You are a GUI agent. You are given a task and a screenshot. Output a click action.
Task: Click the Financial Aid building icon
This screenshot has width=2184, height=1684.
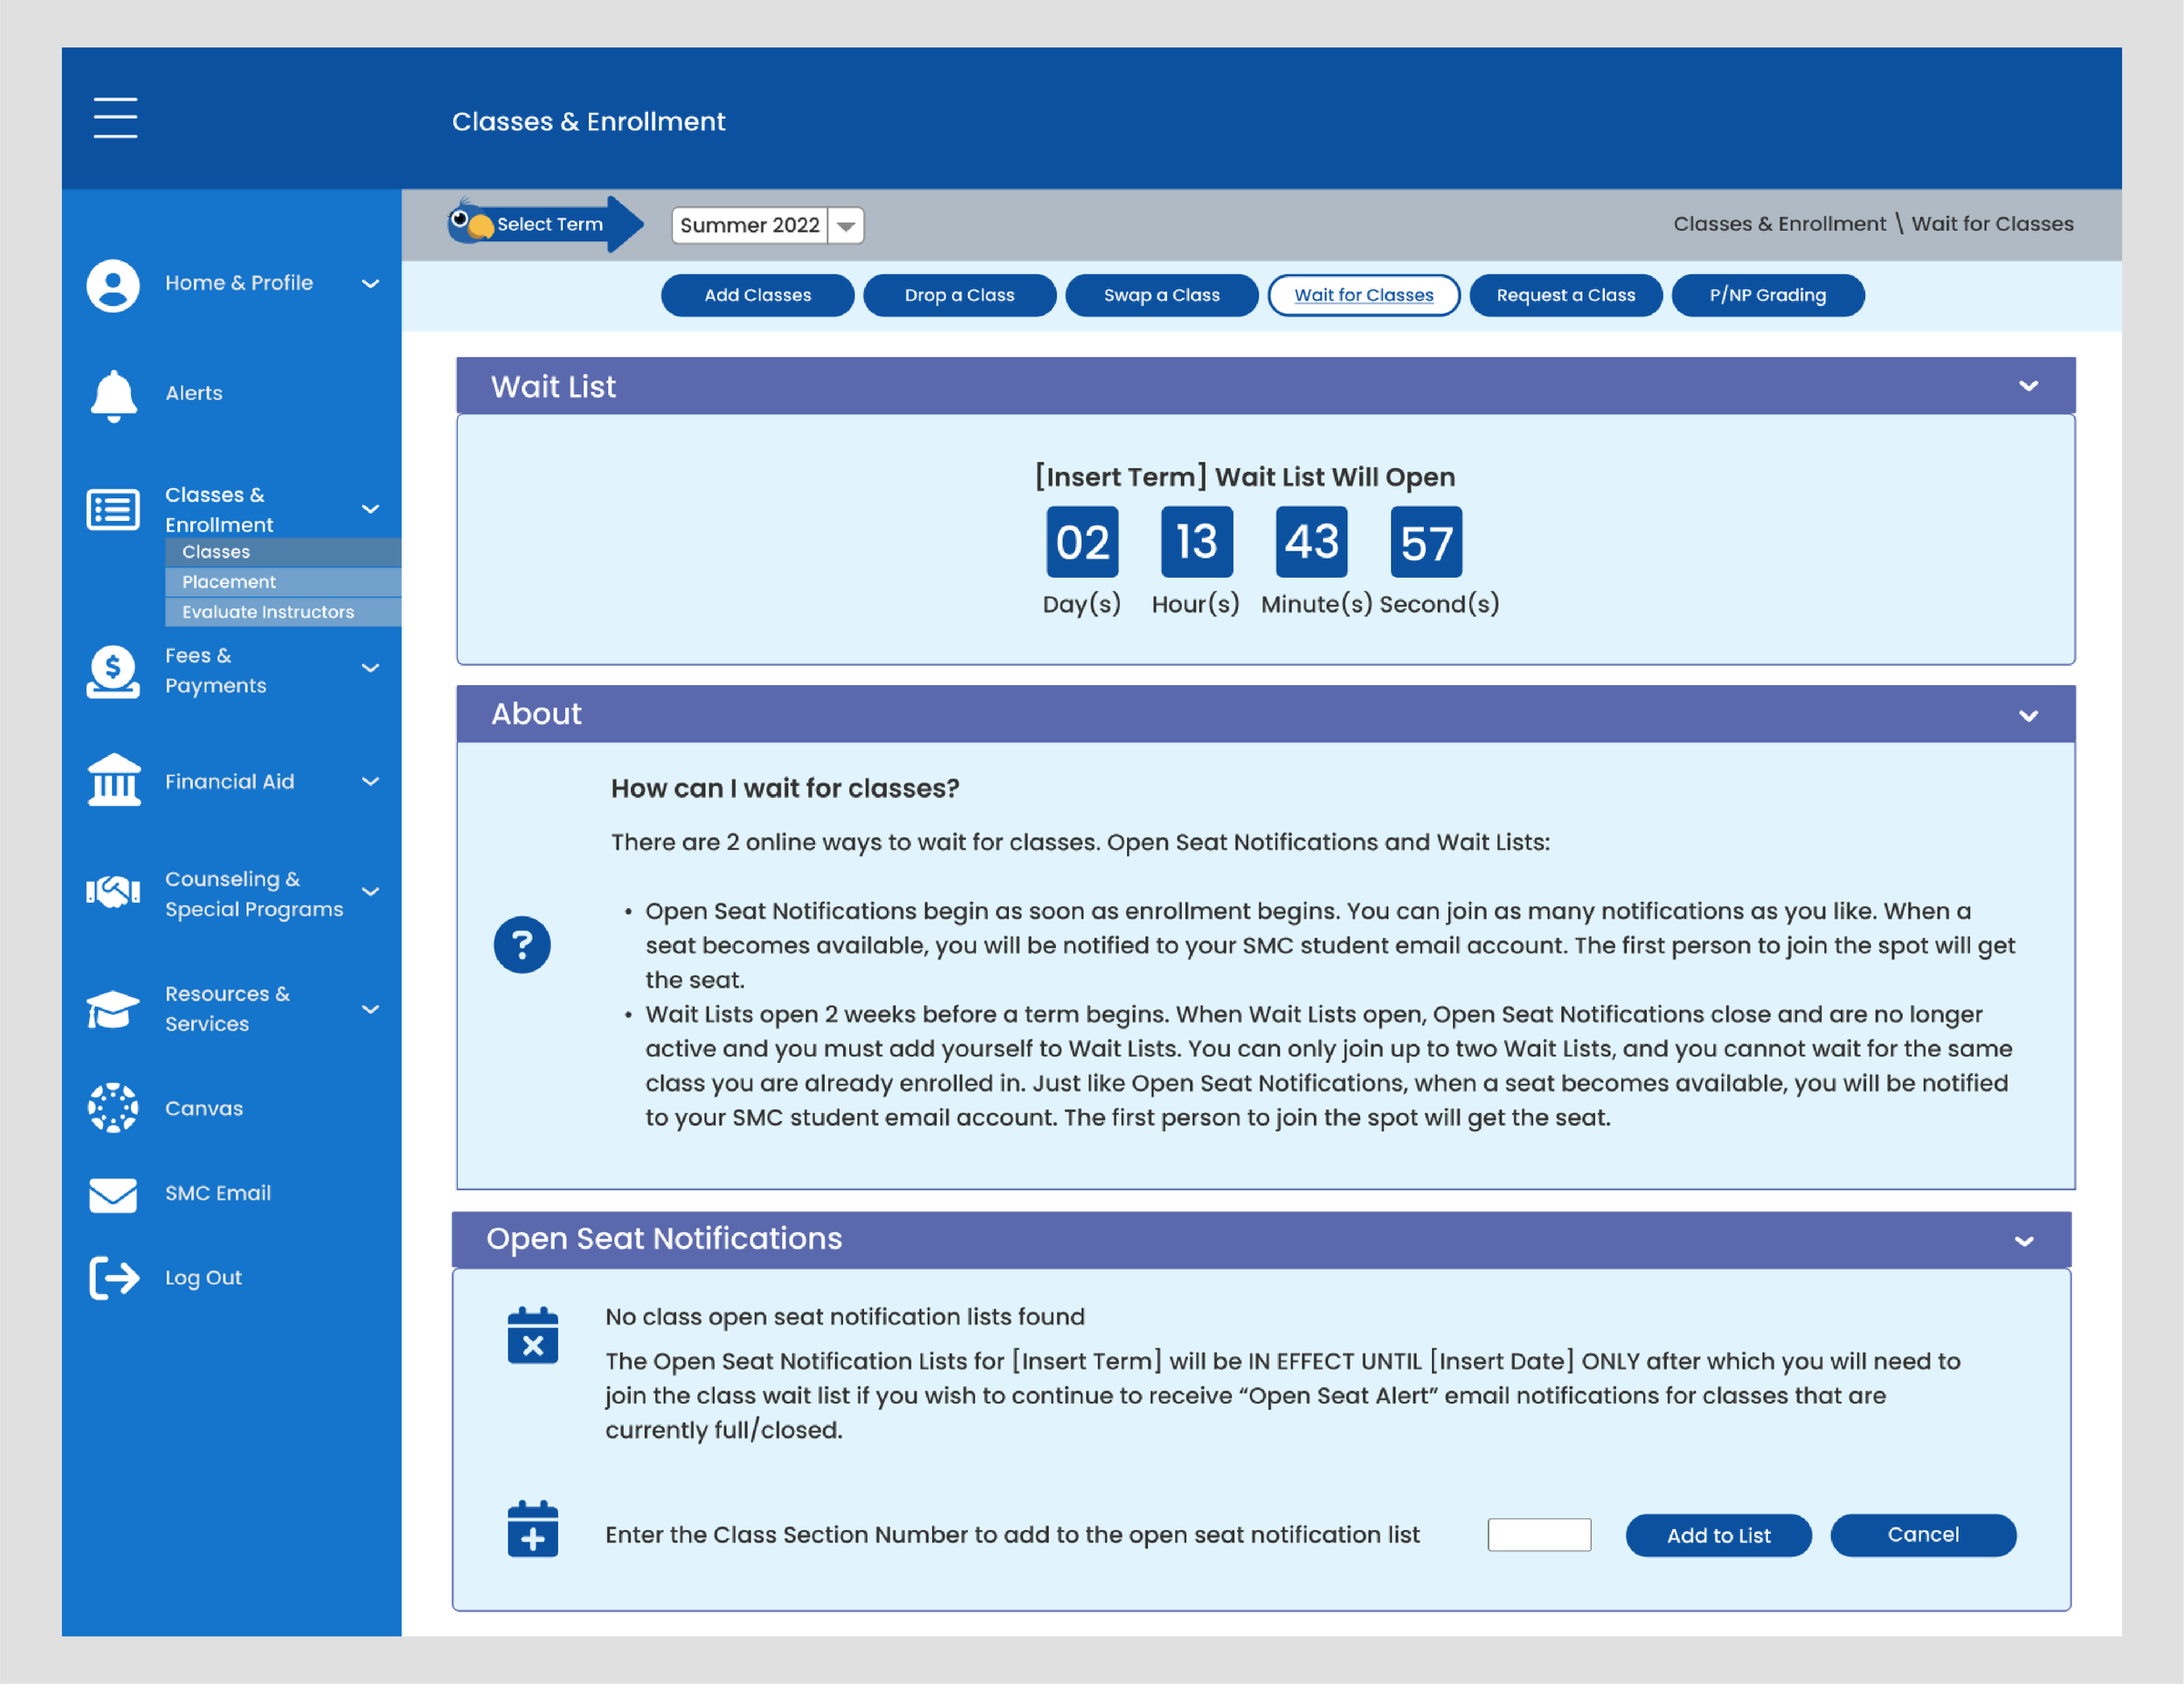coord(114,780)
